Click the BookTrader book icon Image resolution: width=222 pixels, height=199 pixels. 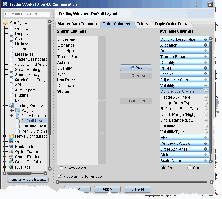coord(11,146)
